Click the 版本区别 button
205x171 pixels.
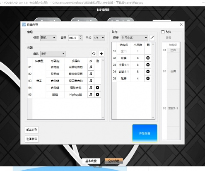pos(32,130)
